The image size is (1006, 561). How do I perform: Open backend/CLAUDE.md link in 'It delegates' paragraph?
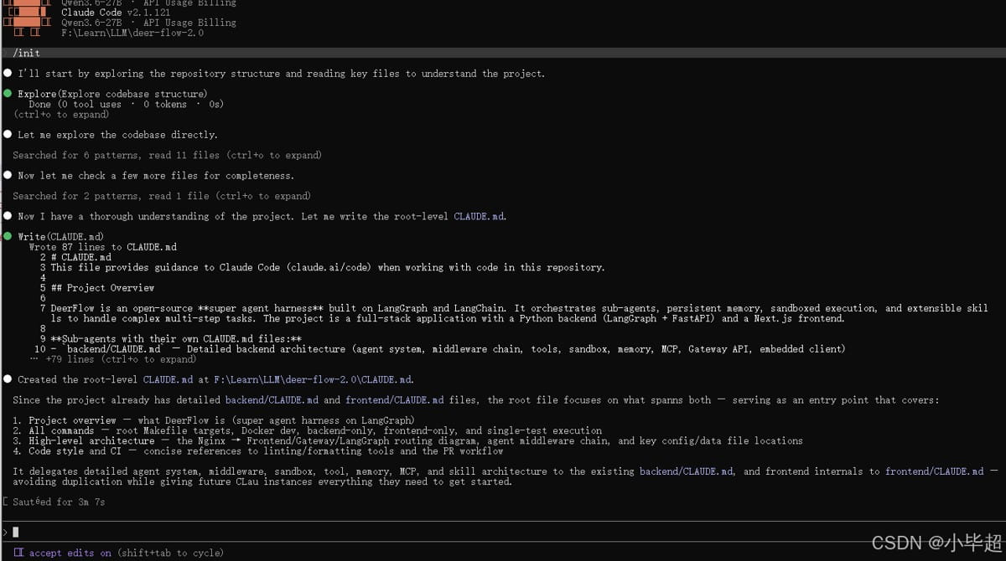tap(687, 471)
